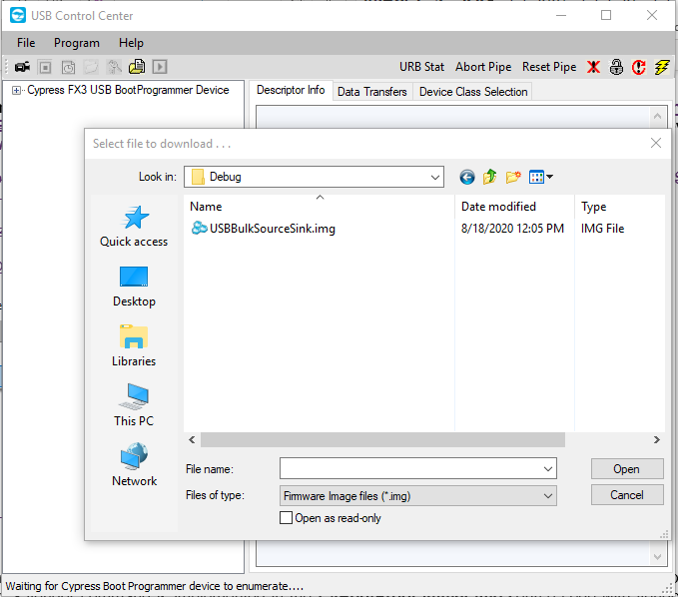
Task: Click the Descriptor panel scroll down arrow
Action: [x=657, y=557]
